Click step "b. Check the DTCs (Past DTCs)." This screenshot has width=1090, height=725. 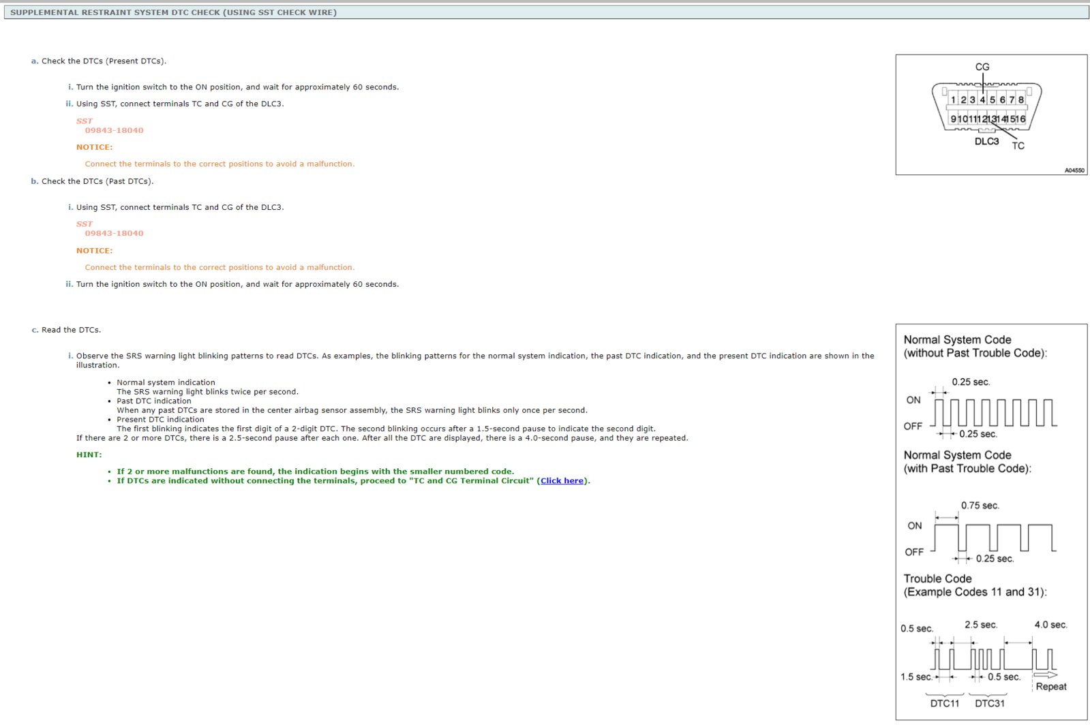[92, 181]
